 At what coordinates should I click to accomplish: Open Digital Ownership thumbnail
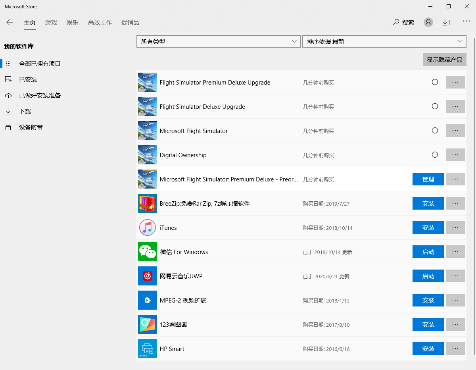(x=148, y=155)
